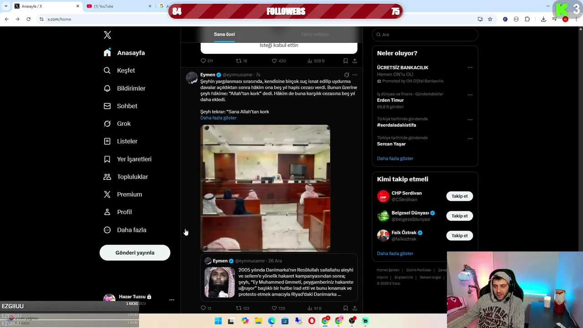Open Sohbet messages

tap(120, 106)
